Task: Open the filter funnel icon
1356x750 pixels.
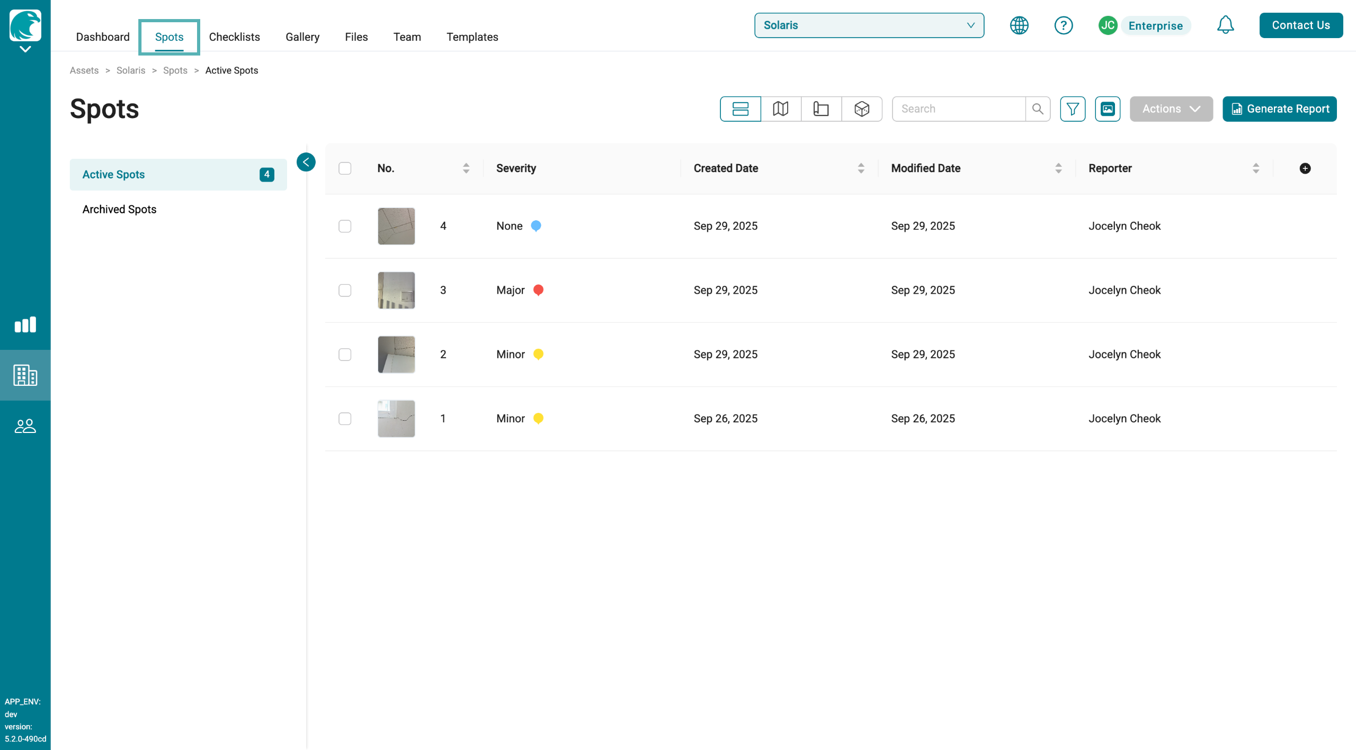Action: (1073, 109)
